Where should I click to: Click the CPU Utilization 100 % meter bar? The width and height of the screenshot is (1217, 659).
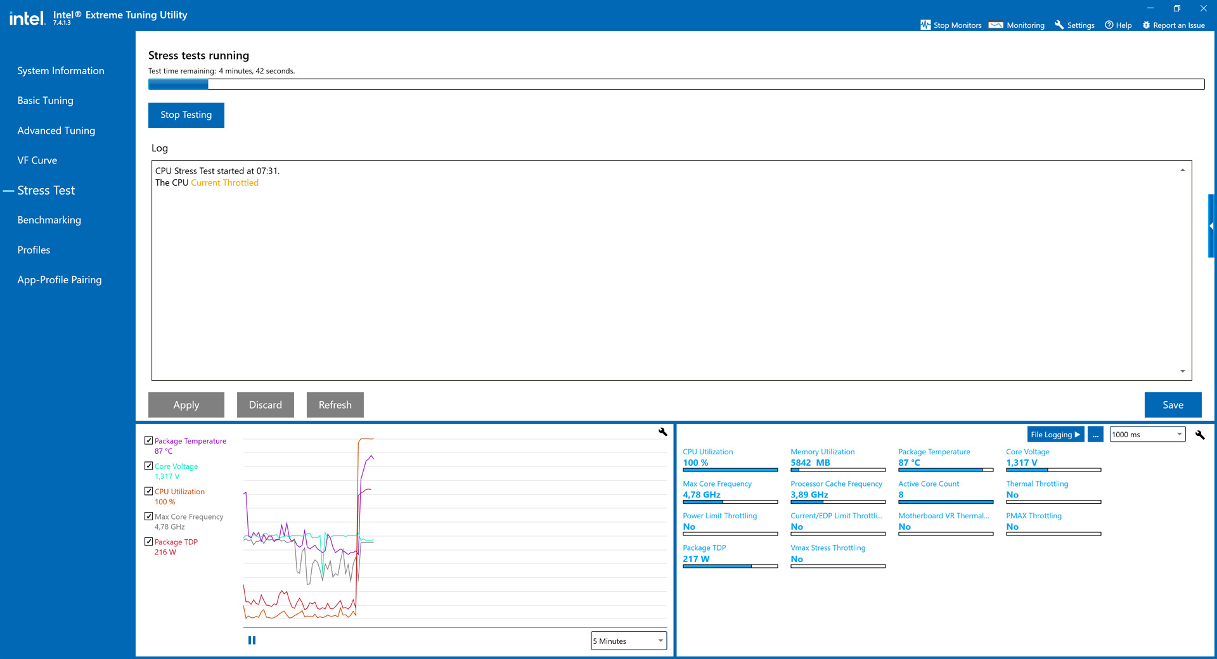tap(730, 470)
